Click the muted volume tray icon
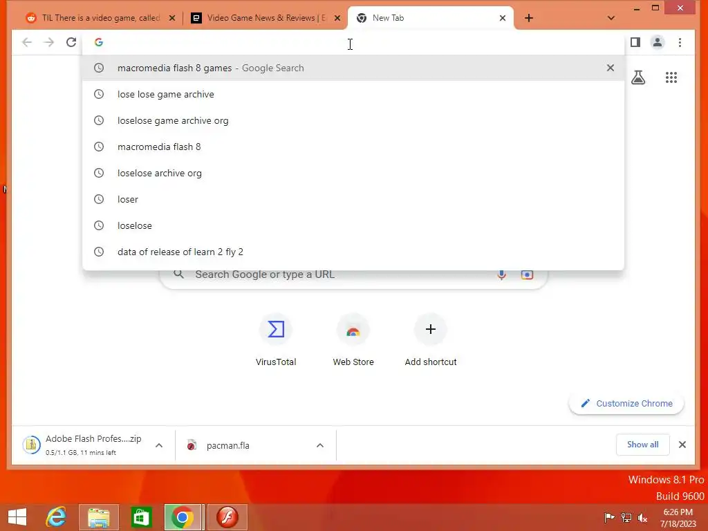Screen dimensions: 708x531 pyautogui.click(x=642, y=517)
